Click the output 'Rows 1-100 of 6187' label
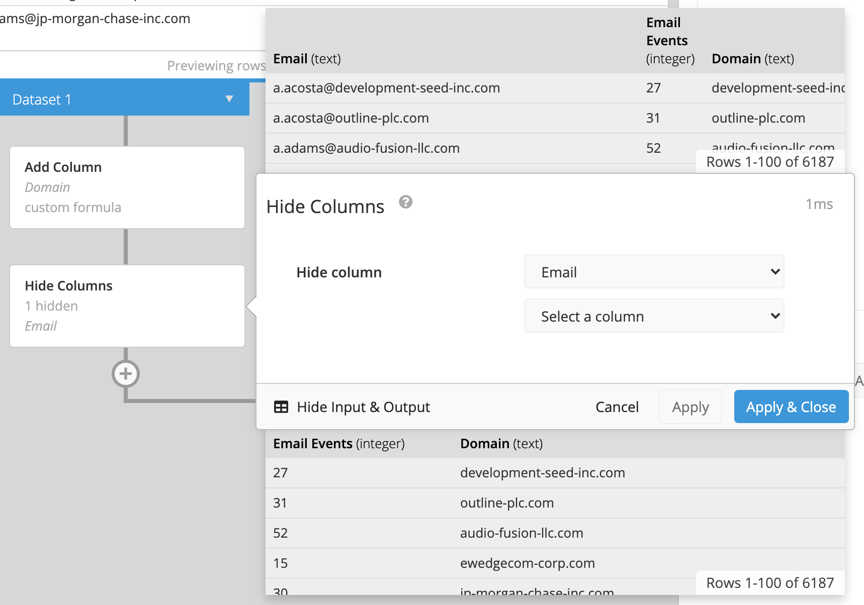 click(x=770, y=583)
